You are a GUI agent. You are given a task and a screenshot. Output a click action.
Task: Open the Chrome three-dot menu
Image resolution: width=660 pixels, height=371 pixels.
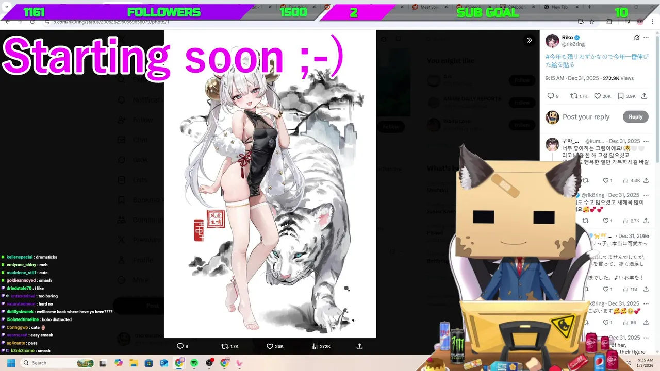[653, 22]
